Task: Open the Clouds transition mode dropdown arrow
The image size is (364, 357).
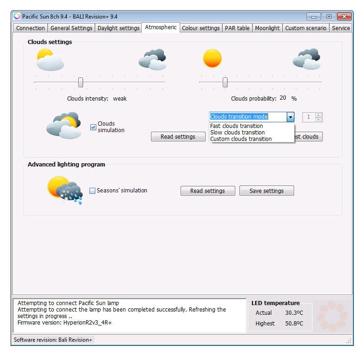Action: (x=290, y=117)
